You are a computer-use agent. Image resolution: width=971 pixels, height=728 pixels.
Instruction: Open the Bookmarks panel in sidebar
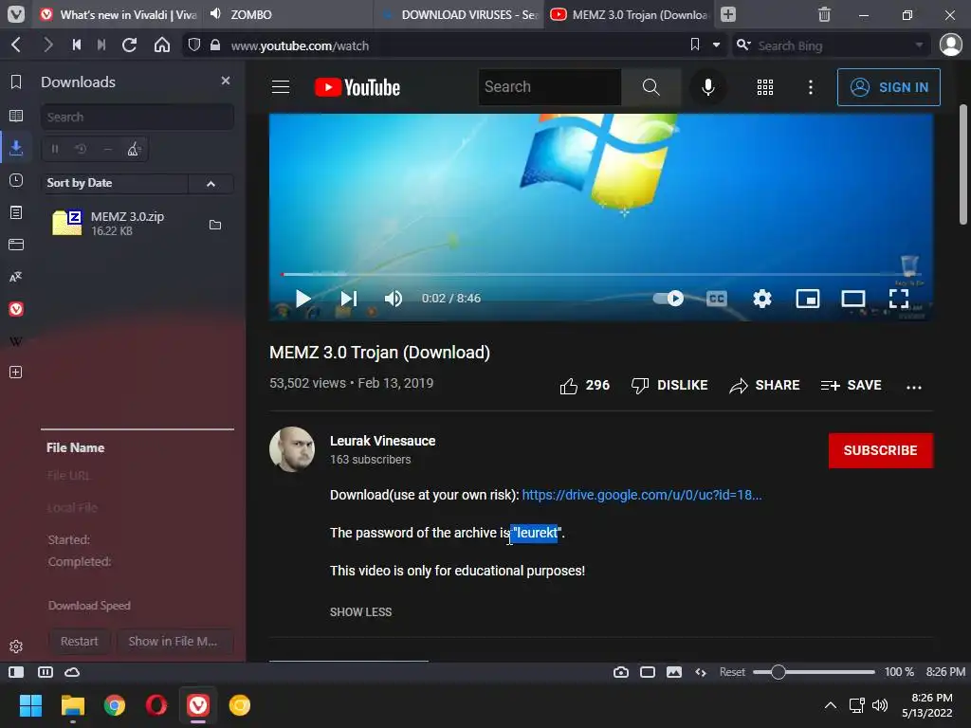(x=16, y=82)
